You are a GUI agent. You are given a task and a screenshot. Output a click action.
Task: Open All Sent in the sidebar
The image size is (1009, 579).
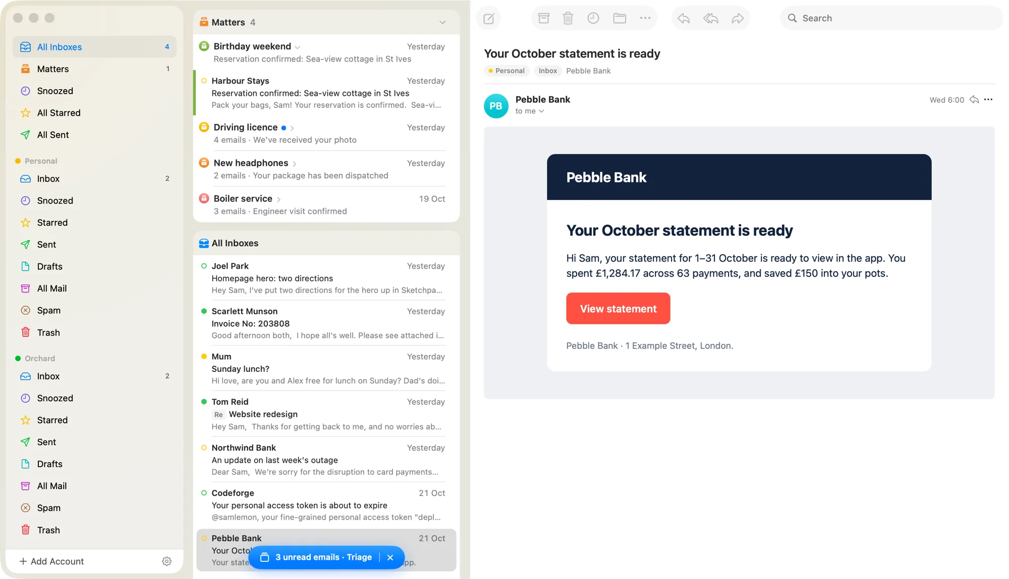point(94,135)
